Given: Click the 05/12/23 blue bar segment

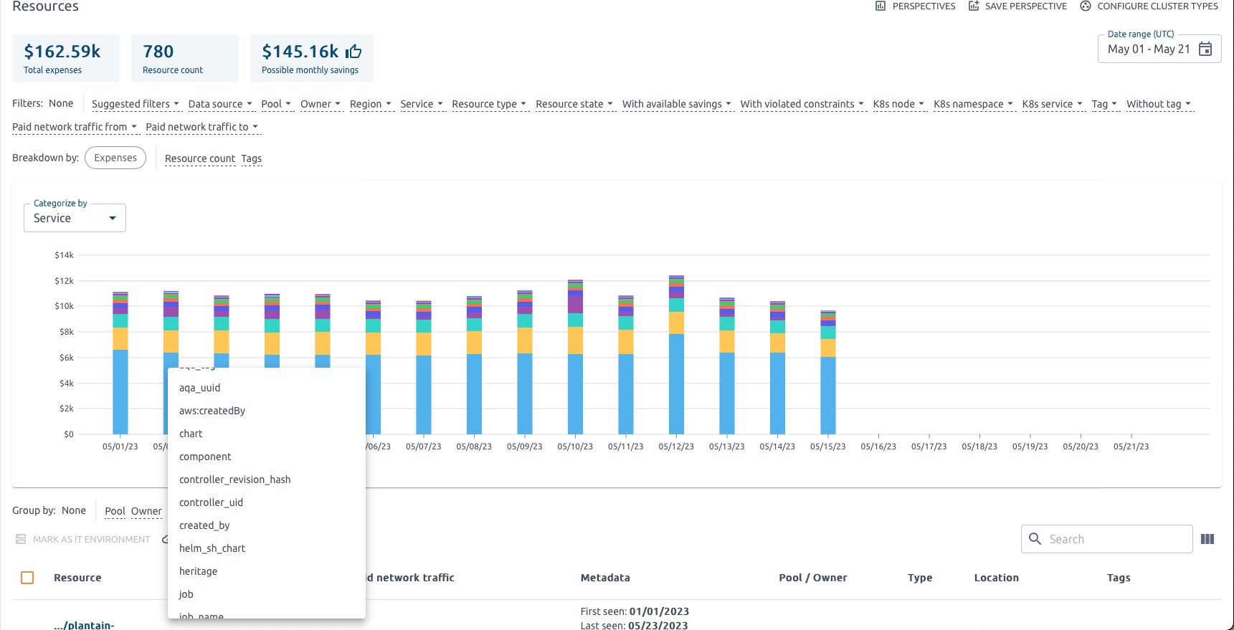Looking at the screenshot, I should (676, 383).
